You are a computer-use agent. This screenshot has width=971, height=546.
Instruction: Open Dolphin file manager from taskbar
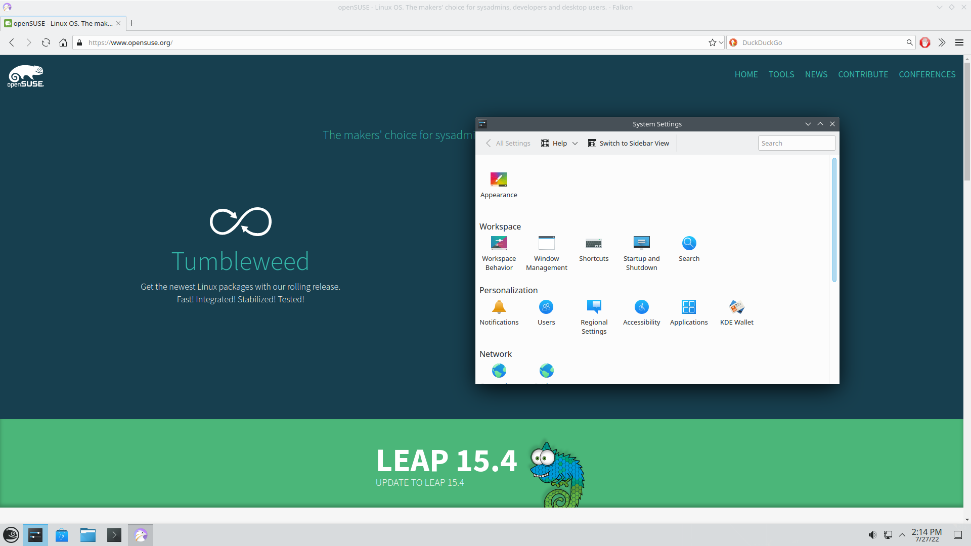point(88,535)
